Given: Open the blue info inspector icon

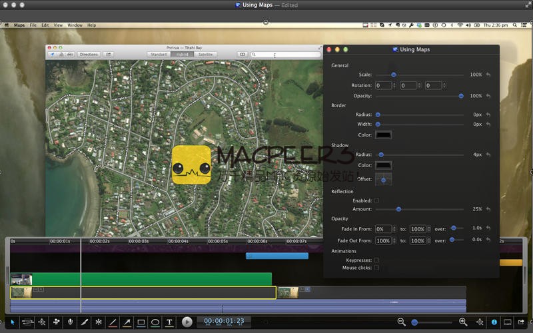Looking at the screenshot, I should tap(494, 322).
